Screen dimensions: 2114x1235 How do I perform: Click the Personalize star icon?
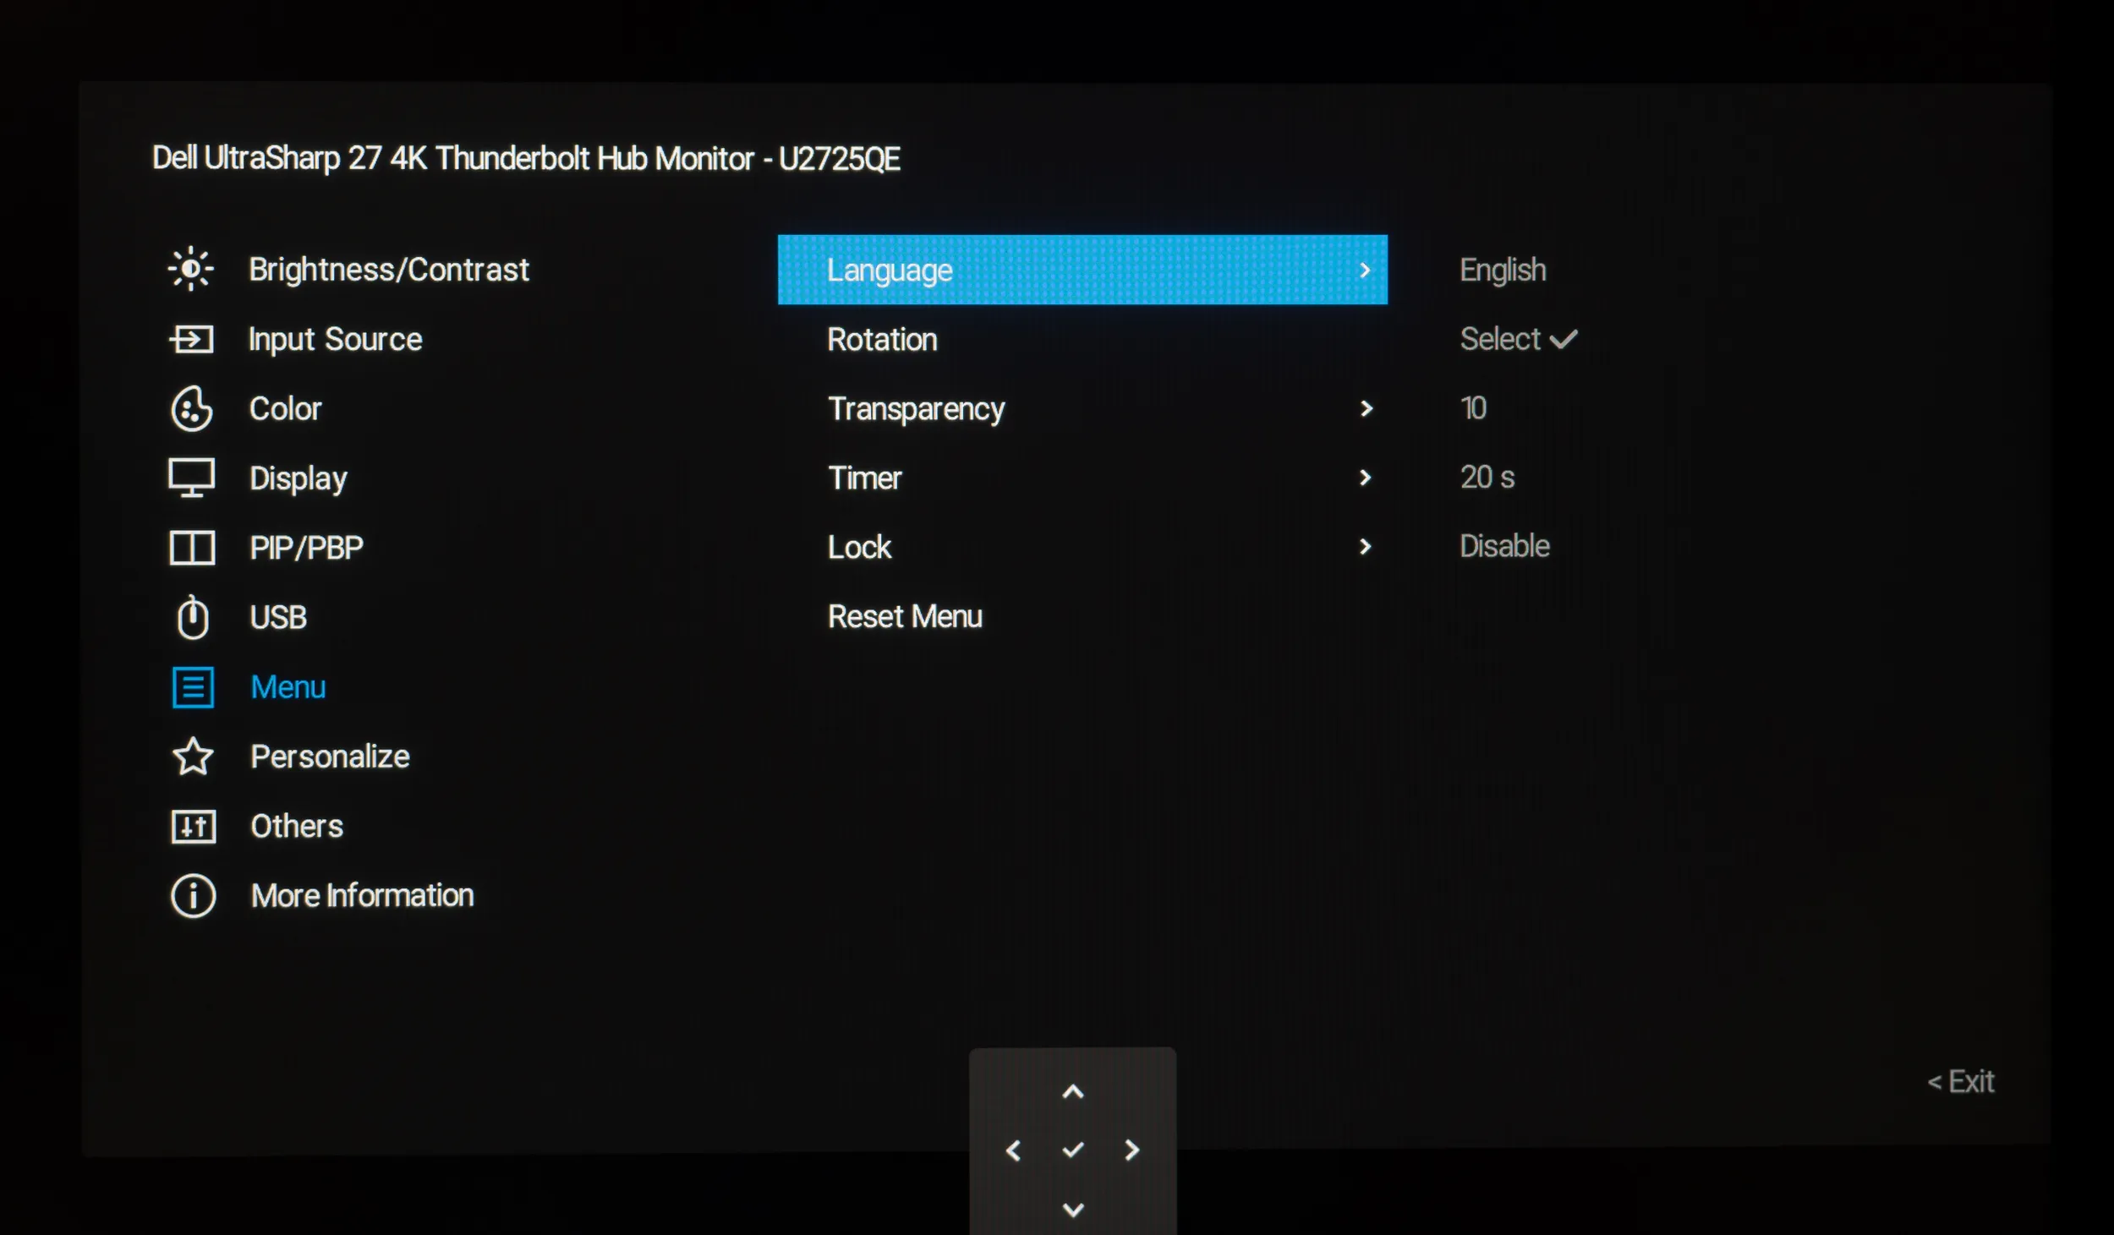click(193, 757)
